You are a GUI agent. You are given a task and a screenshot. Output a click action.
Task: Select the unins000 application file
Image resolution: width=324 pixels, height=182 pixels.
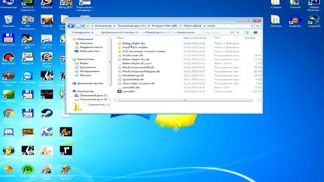click(x=128, y=92)
